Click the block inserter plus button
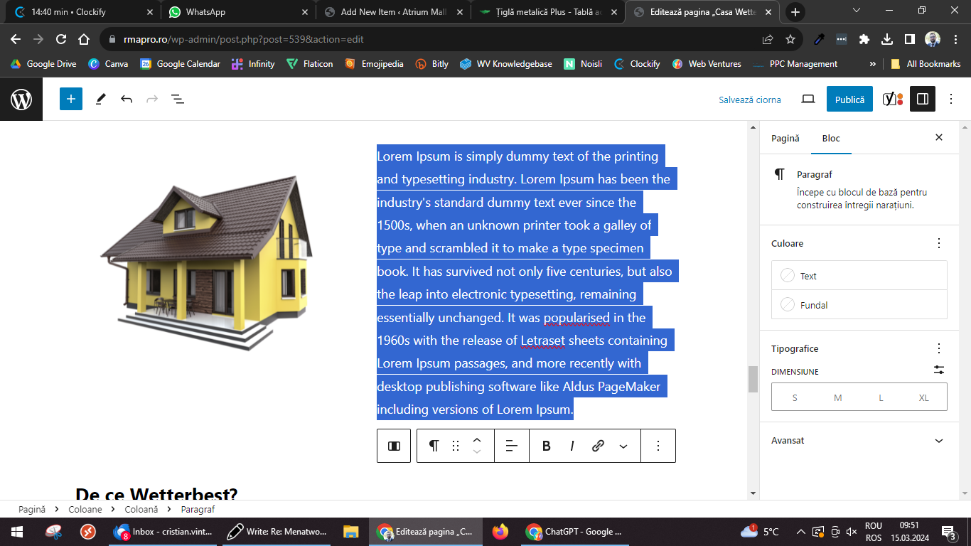The height and width of the screenshot is (546, 971). tap(71, 99)
